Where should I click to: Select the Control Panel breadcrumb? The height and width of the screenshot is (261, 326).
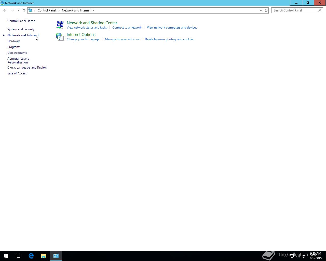(47, 10)
